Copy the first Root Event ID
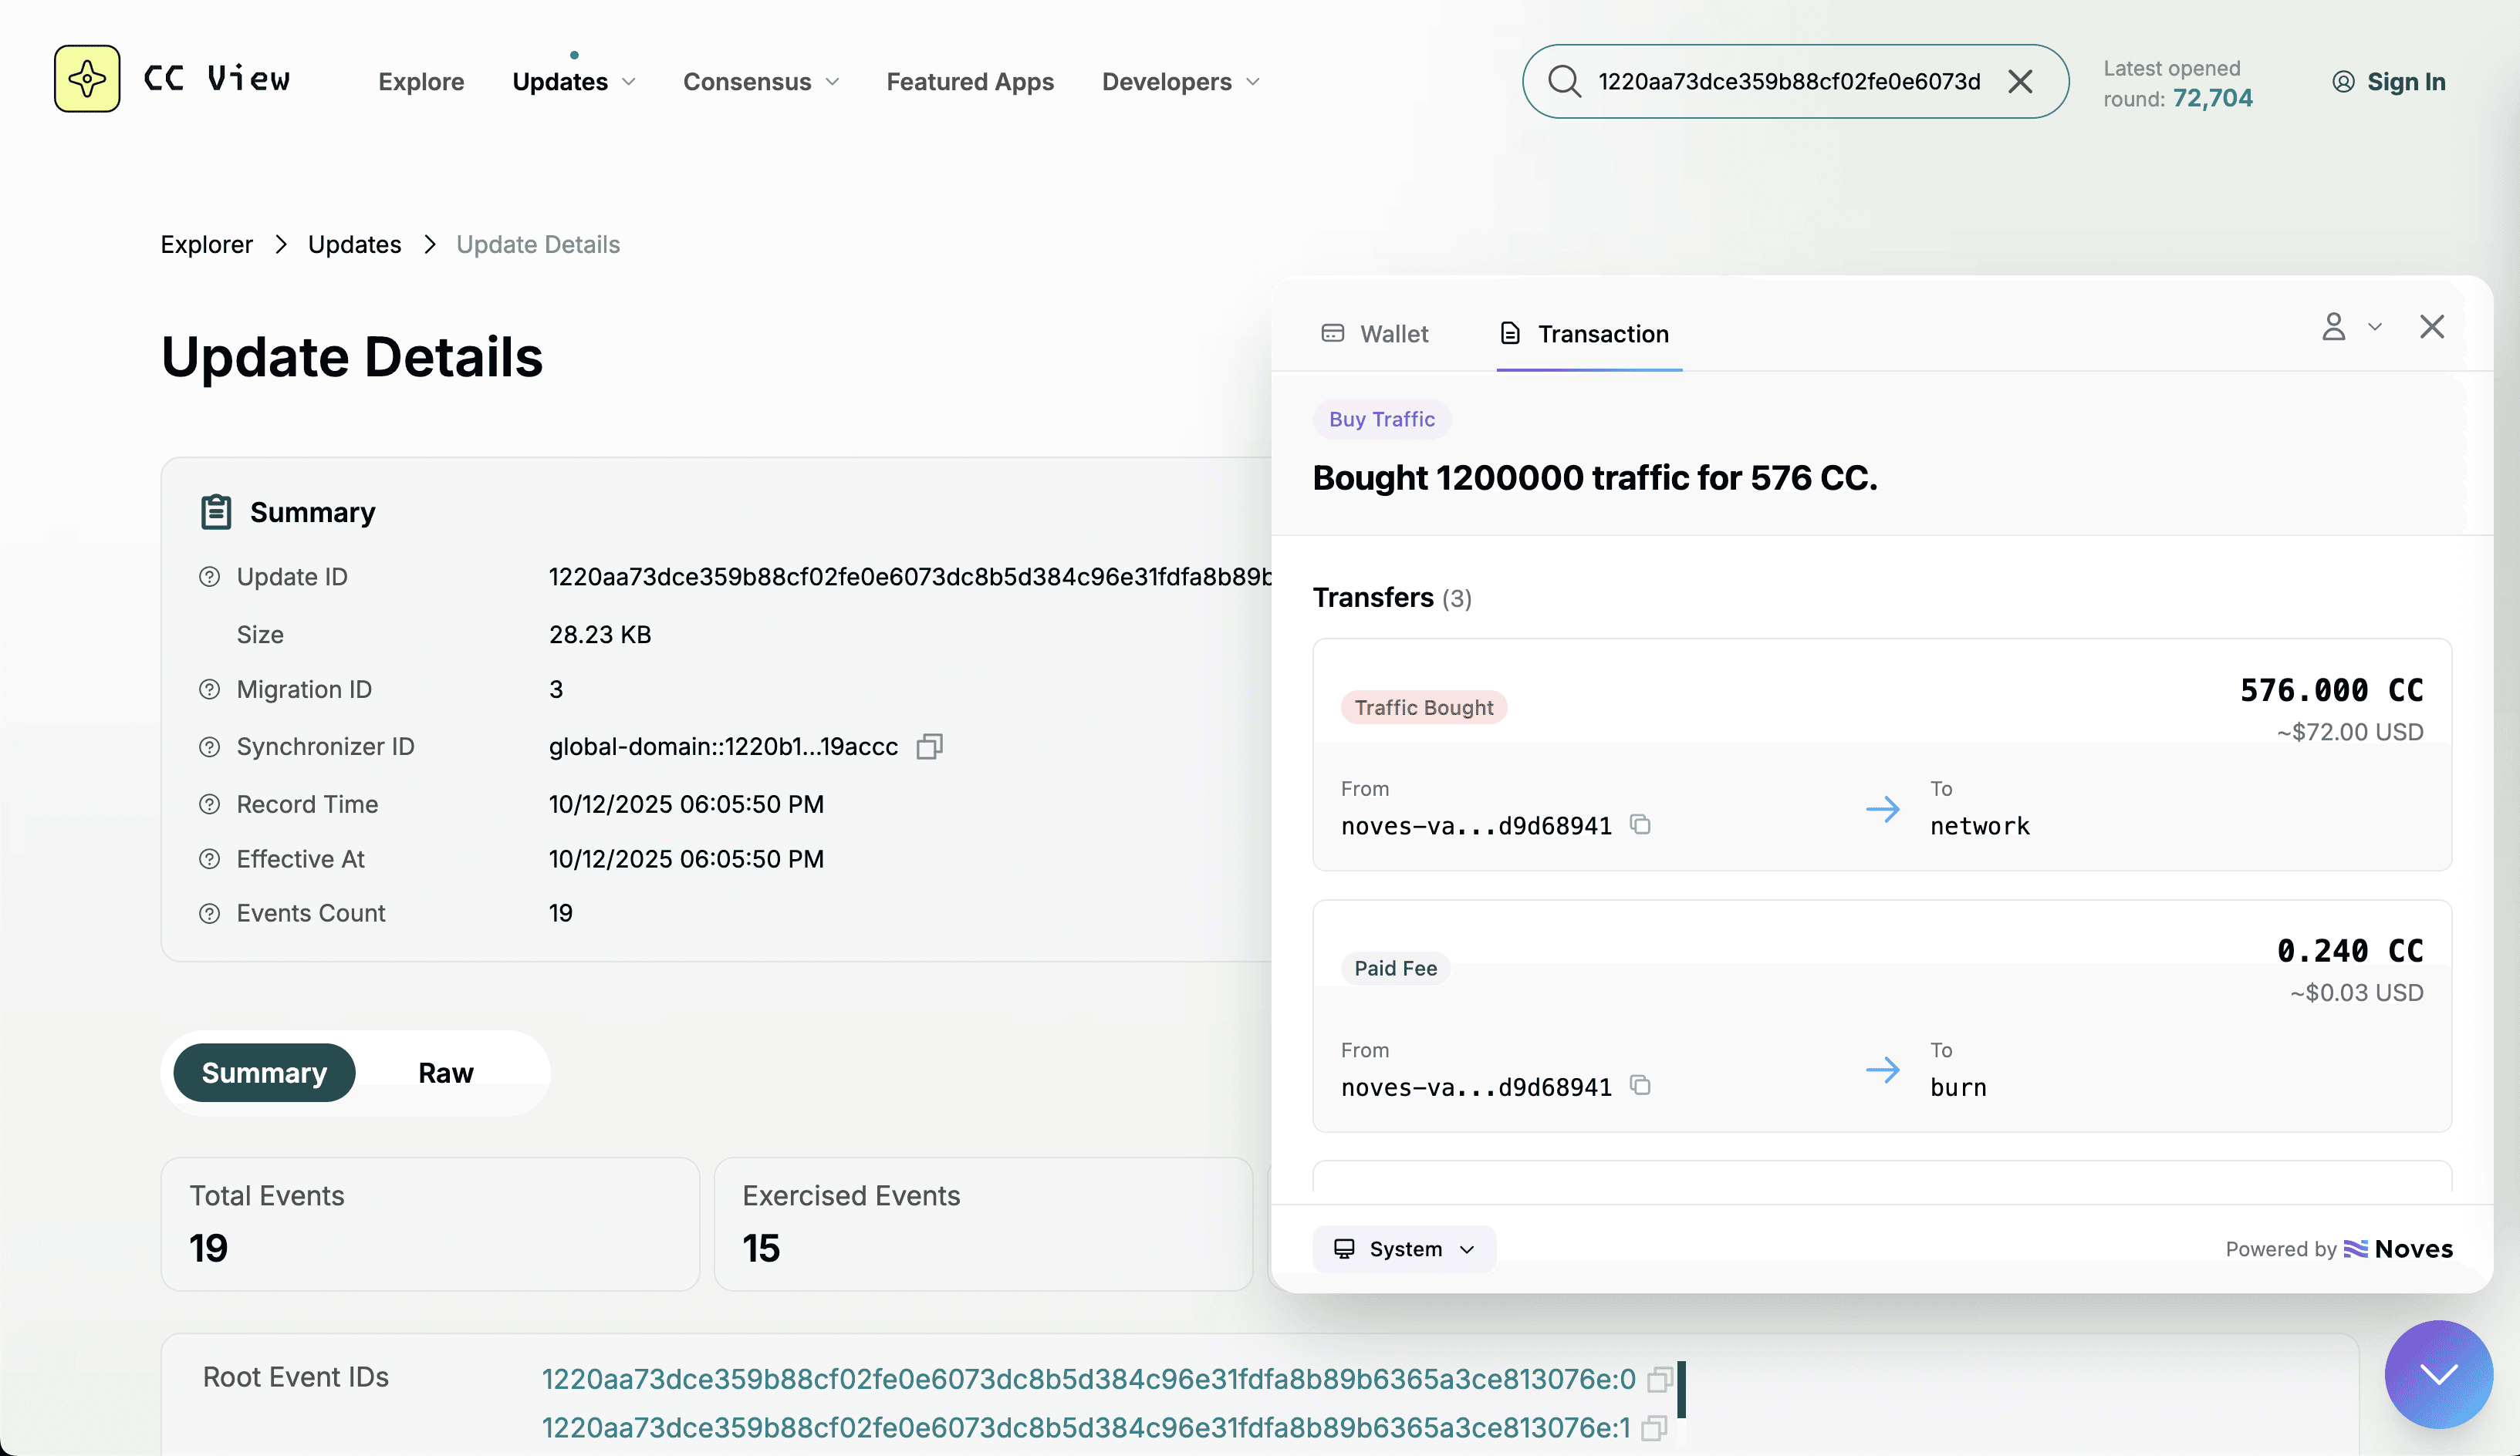 (1659, 1379)
